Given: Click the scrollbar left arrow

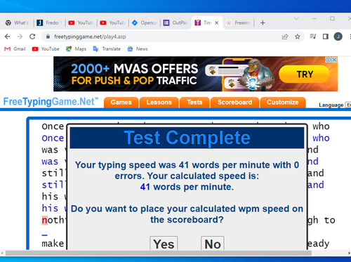Looking at the screenshot, I should tap(2, 253).
